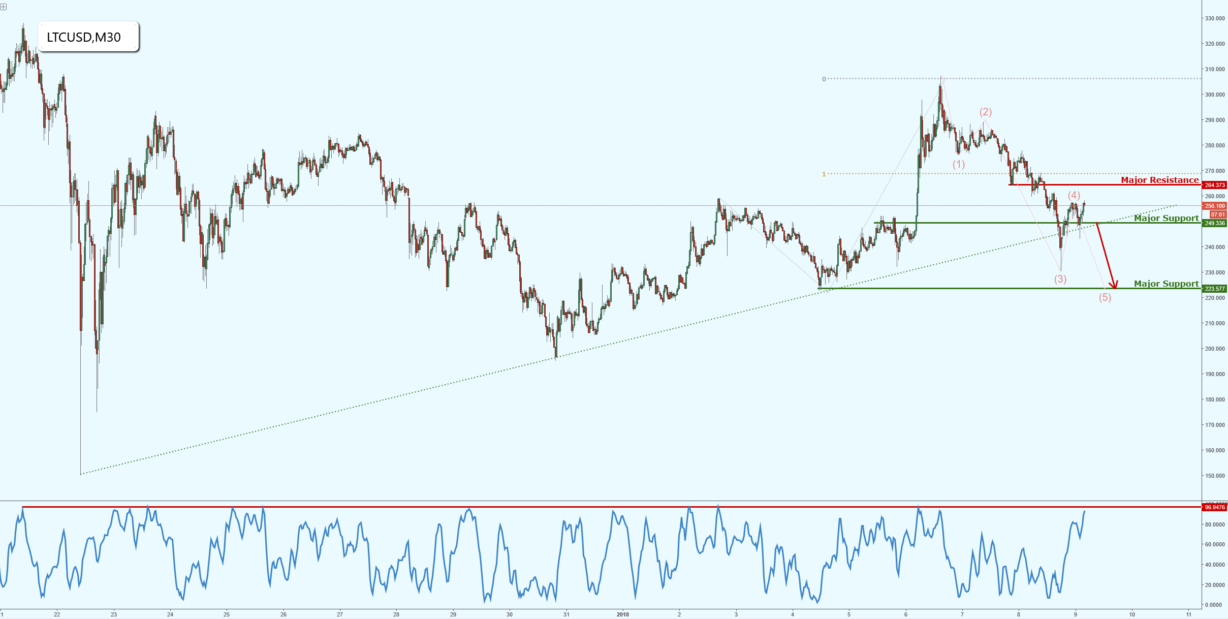Click the 330.000 price axis label
The image size is (1228, 619).
(x=1215, y=18)
